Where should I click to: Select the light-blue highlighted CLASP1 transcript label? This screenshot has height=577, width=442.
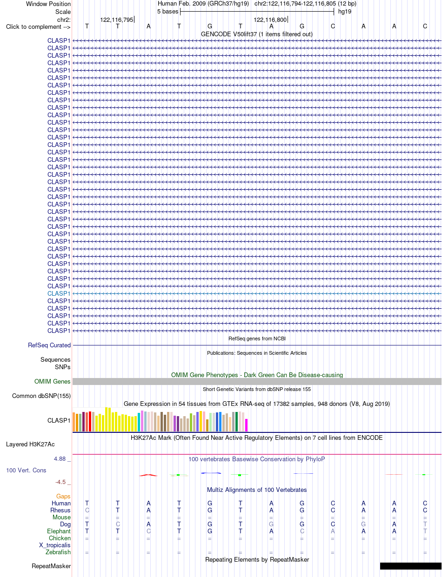pyautogui.click(x=59, y=293)
